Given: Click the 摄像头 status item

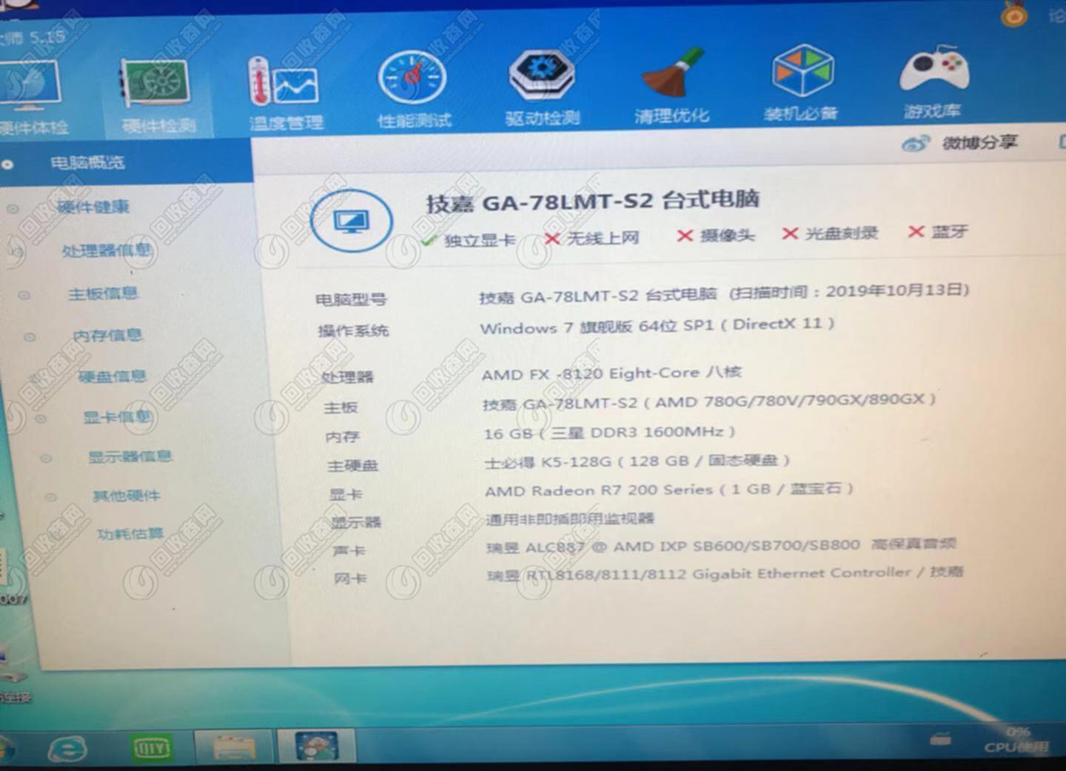Looking at the screenshot, I should [x=715, y=236].
